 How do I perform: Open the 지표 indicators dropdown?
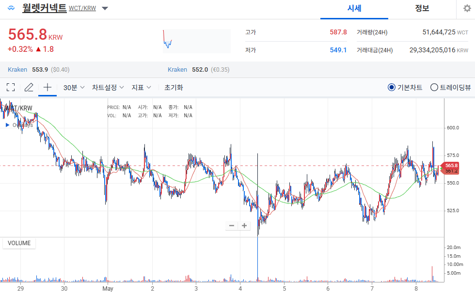141,88
